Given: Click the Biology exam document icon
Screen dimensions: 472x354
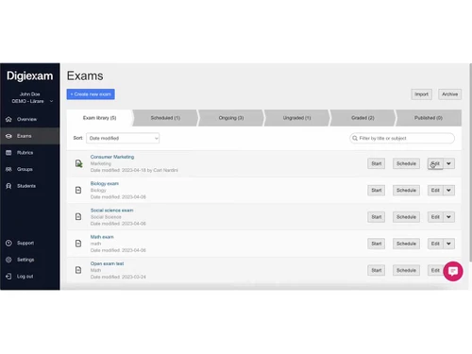Looking at the screenshot, I should click(x=78, y=190).
